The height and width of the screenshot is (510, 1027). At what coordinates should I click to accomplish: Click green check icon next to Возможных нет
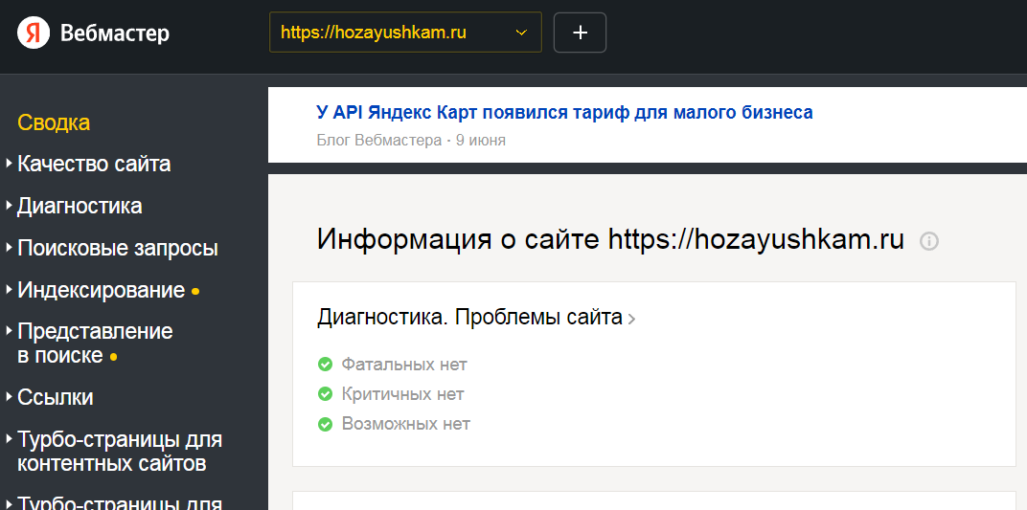[326, 424]
